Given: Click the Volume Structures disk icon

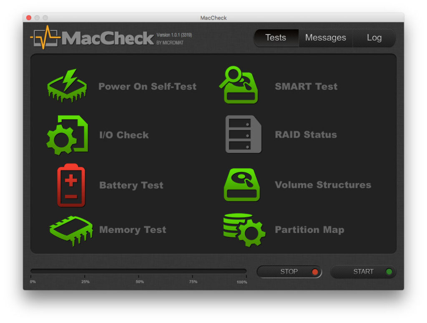Looking at the screenshot, I should [x=241, y=185].
